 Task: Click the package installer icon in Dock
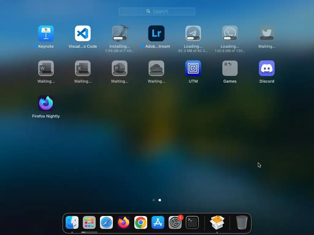[x=217, y=222]
